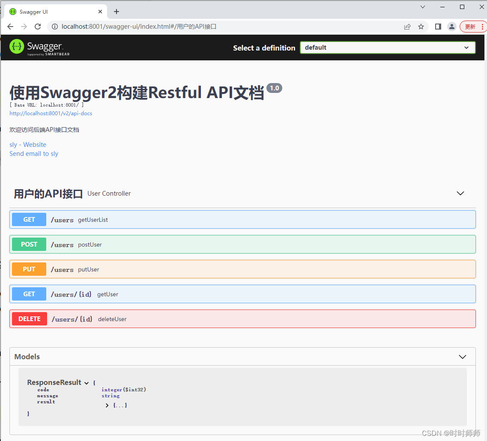Image resolution: width=487 pixels, height=441 pixels.
Task: View site information icon in address bar
Action: tap(55, 27)
